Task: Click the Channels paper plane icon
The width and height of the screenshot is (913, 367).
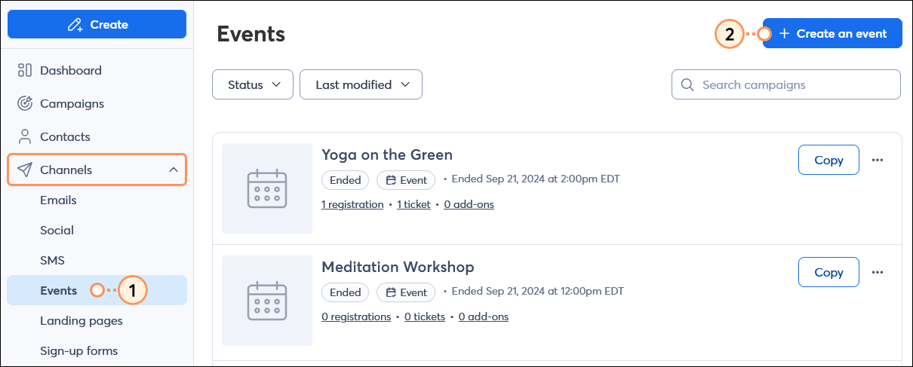Action: [25, 170]
